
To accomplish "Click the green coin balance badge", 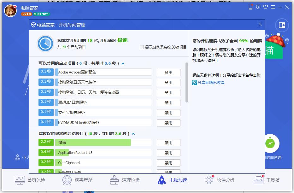I will point(41,14).
